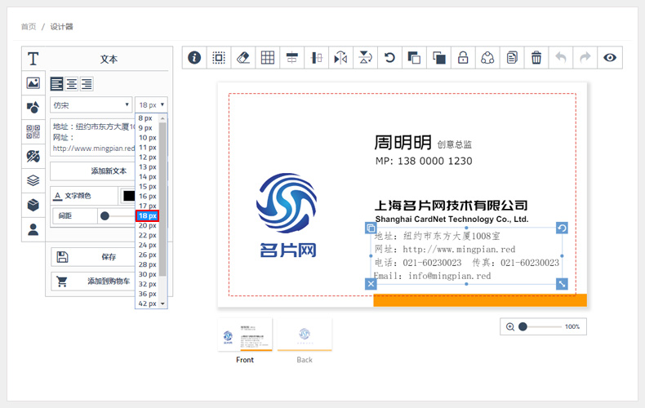645x408 pixels.
Task: Select the 周明明 name text on card
Action: pyautogui.click(x=403, y=143)
